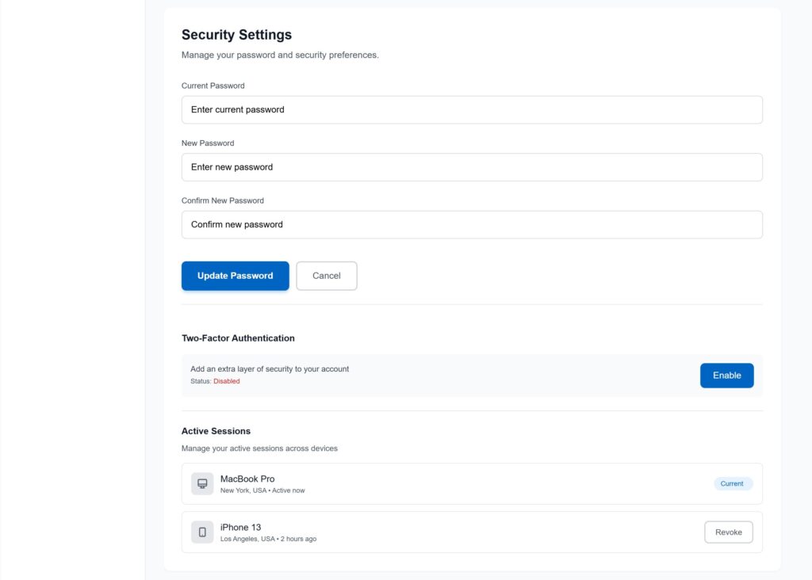The width and height of the screenshot is (812, 580).
Task: Click the Two-Factor Authentication heading
Action: point(238,338)
